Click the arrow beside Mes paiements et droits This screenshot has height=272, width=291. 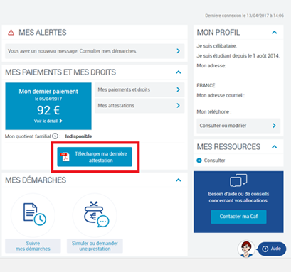coord(178,89)
